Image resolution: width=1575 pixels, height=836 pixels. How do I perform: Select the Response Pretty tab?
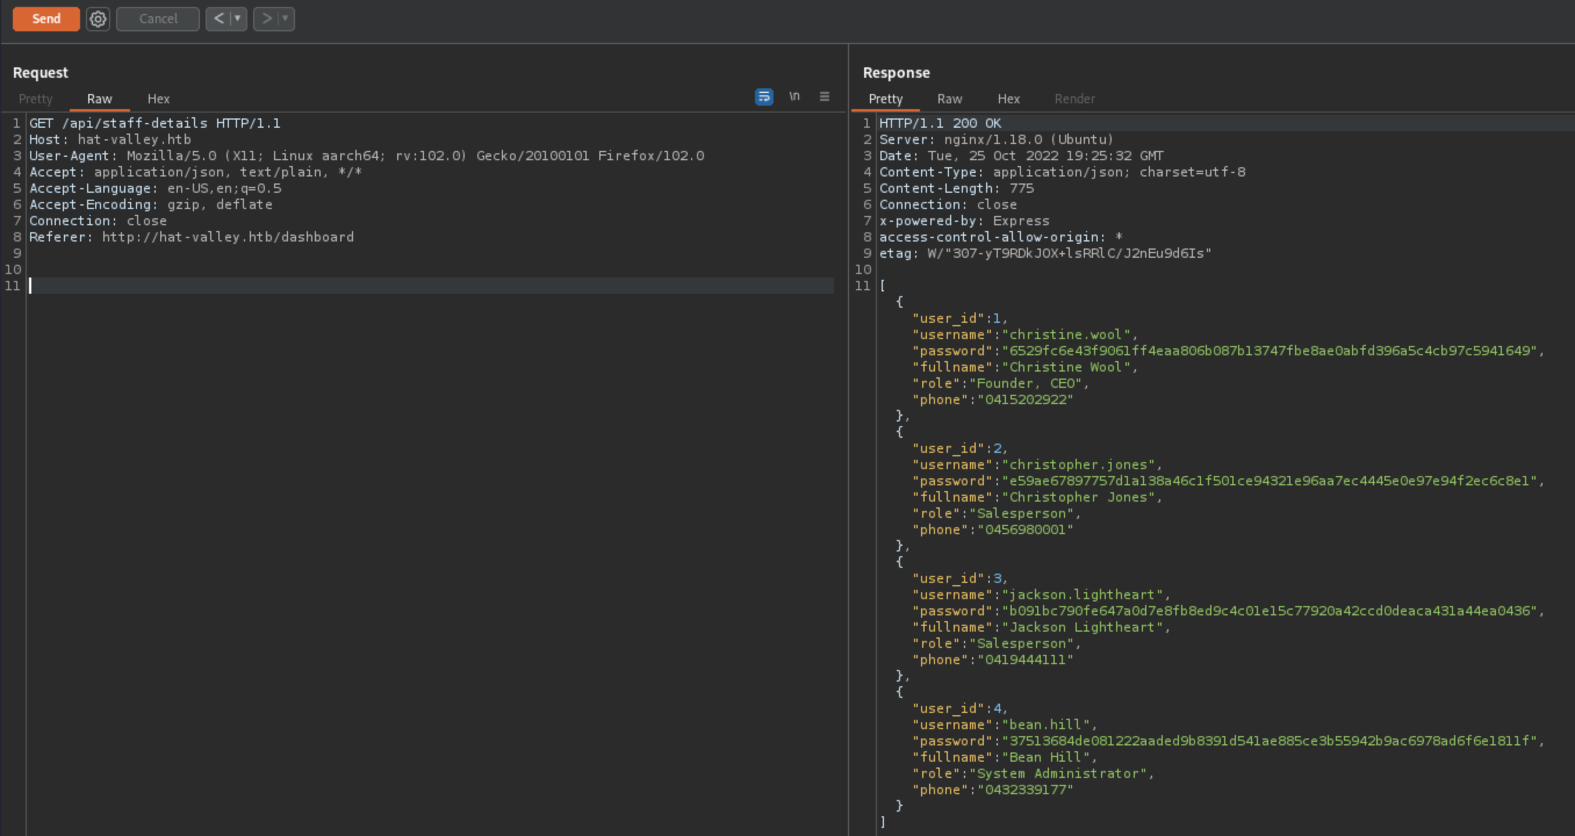click(885, 99)
